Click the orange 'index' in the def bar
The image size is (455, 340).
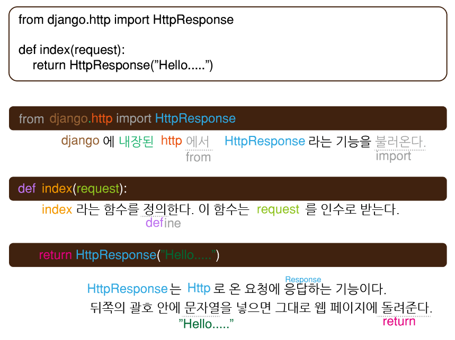click(57, 189)
